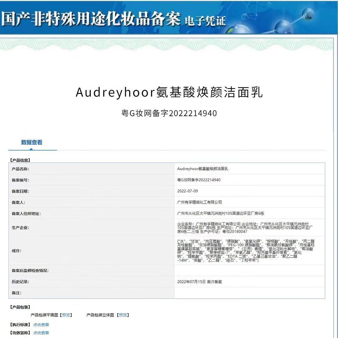Image resolution: width=338 pixels, height=338 pixels.
Task: Click 备案人 value 广州有孚精细化工有限公司
Action: [199, 202]
